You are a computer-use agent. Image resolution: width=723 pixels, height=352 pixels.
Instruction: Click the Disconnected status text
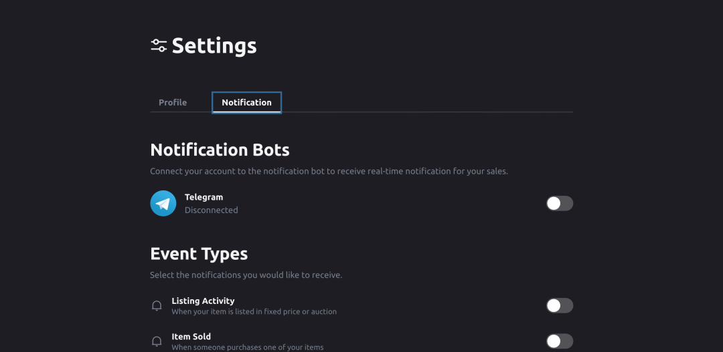coord(211,210)
